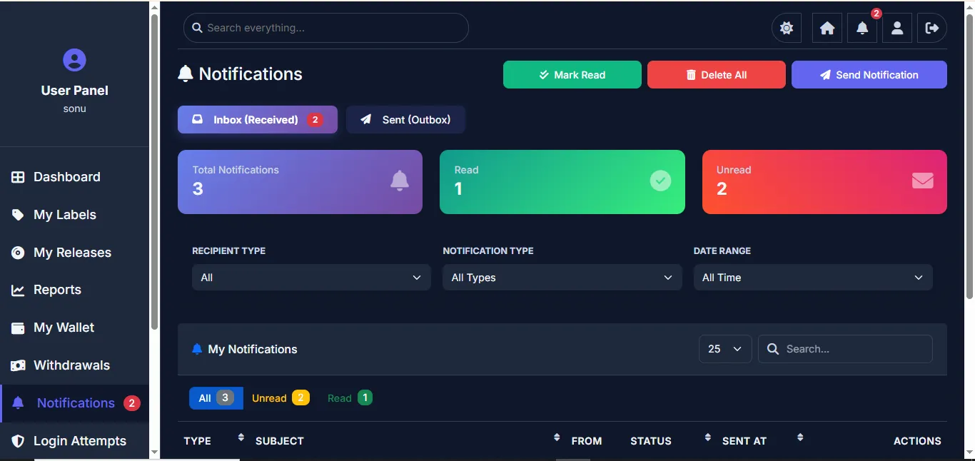Click sort arrows on the SENT AT column
The height and width of the screenshot is (461, 975).
point(800,437)
